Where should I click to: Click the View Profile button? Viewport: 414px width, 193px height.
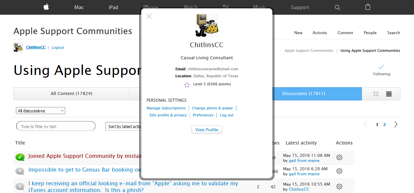click(206, 129)
